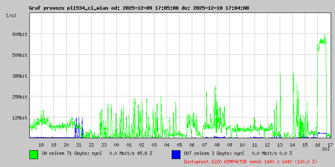Screen dimensions: 335x167
Task: Select hour 13 on the time axis
Action: (280, 144)
